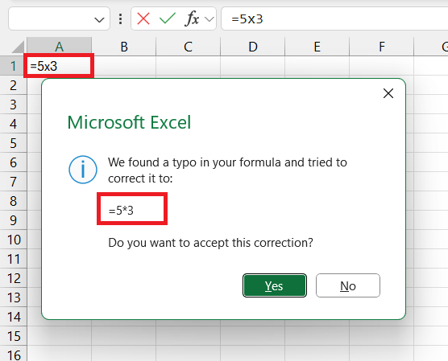The width and height of the screenshot is (448, 361).
Task: Select row 11 header
Action: click(13, 259)
